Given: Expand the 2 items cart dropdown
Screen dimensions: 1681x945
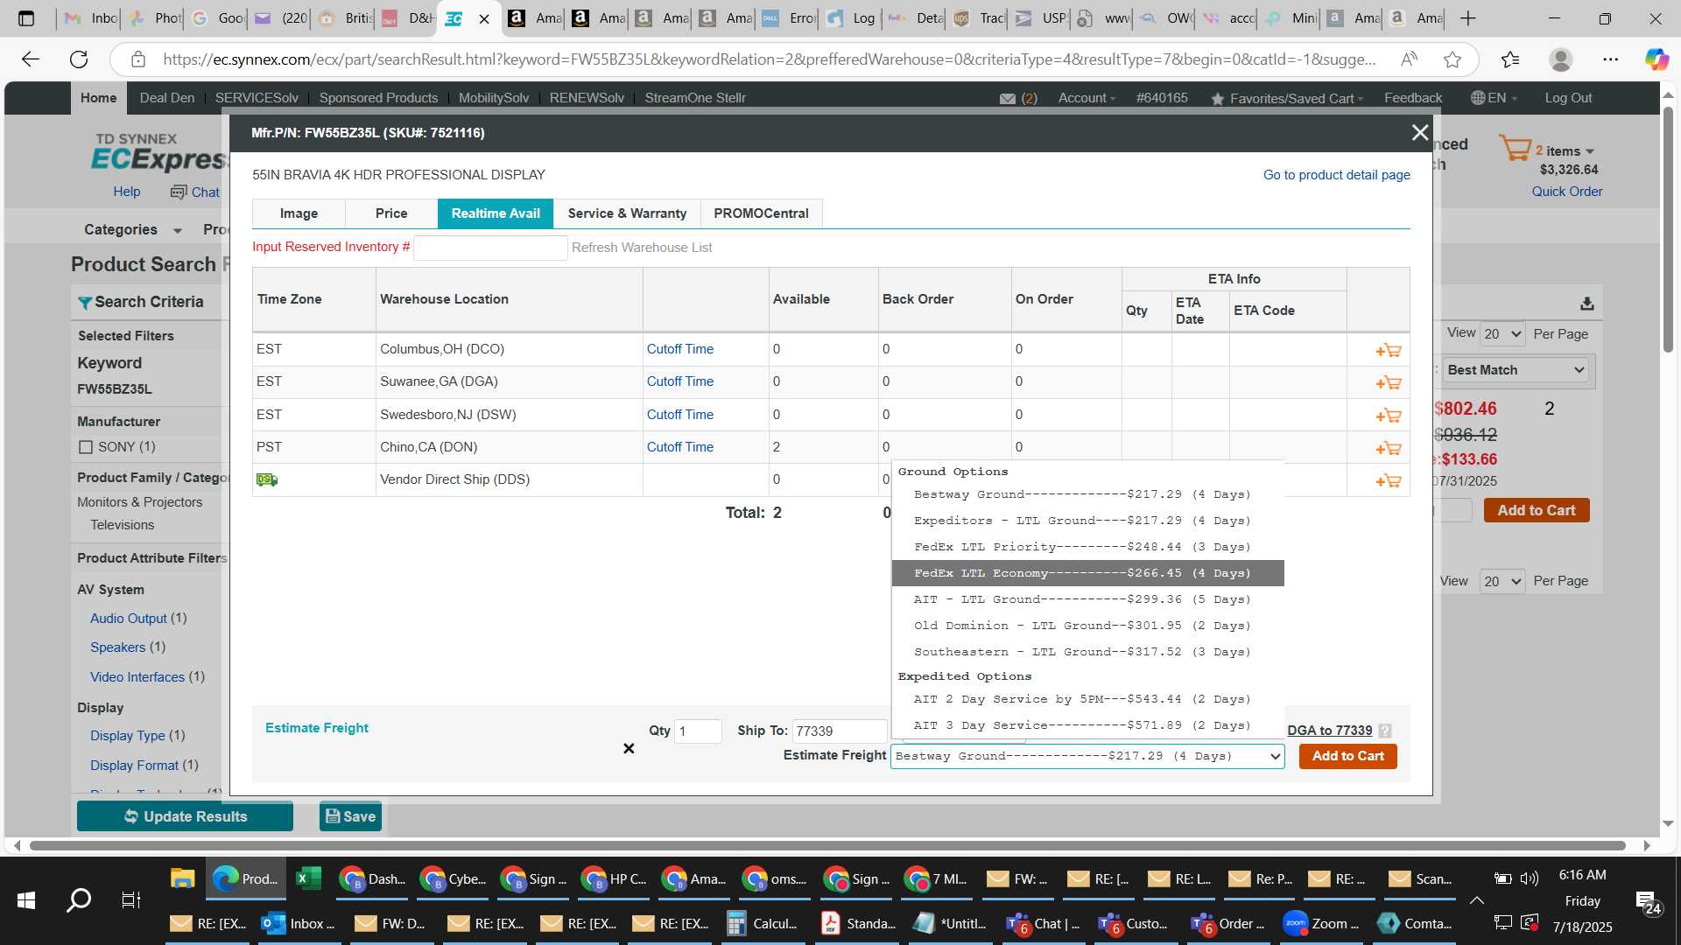Looking at the screenshot, I should coord(1565,150).
